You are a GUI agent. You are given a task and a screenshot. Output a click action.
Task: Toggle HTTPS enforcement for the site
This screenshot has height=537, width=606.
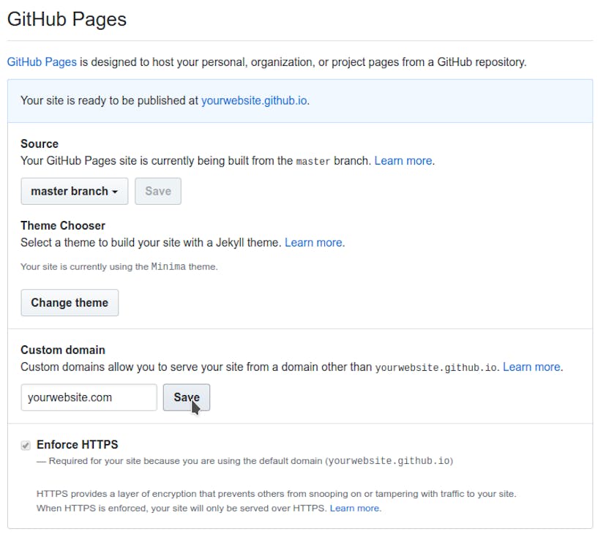point(26,444)
